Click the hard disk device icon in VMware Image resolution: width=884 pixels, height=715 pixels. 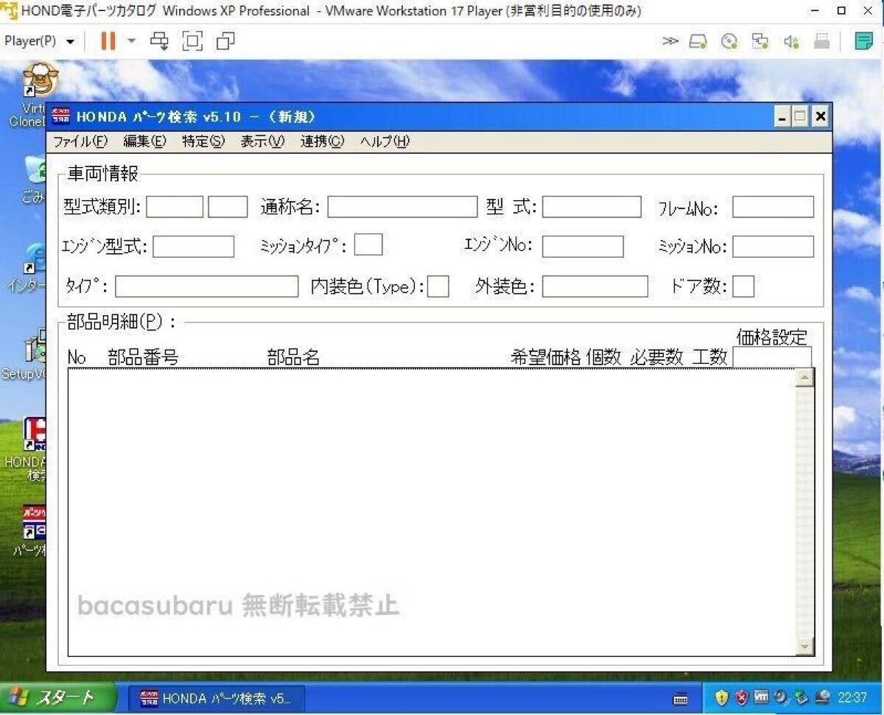point(698,41)
